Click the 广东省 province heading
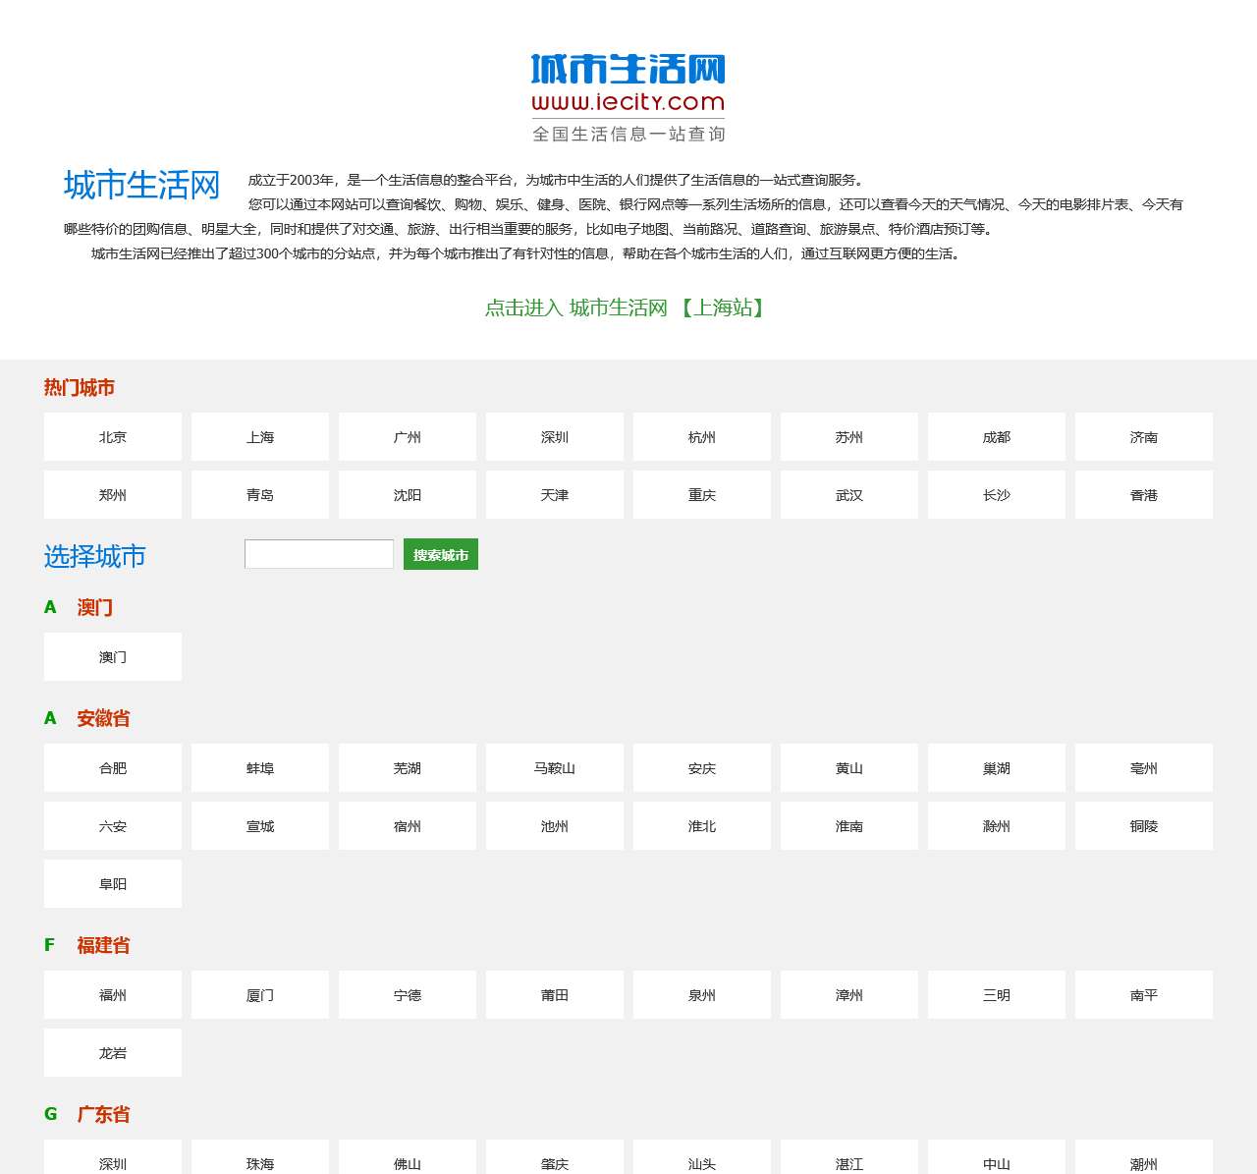This screenshot has height=1174, width=1257. [x=103, y=1114]
